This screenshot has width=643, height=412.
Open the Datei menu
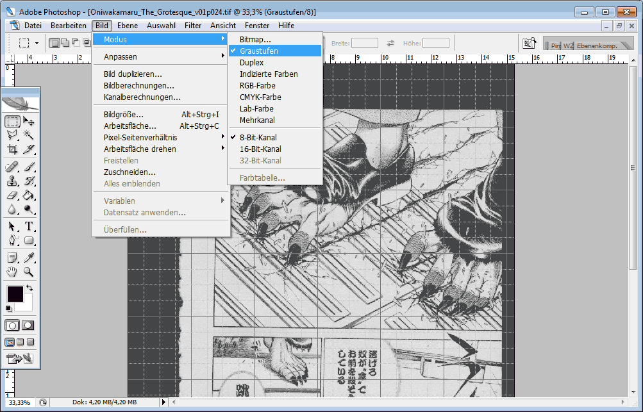pos(33,26)
